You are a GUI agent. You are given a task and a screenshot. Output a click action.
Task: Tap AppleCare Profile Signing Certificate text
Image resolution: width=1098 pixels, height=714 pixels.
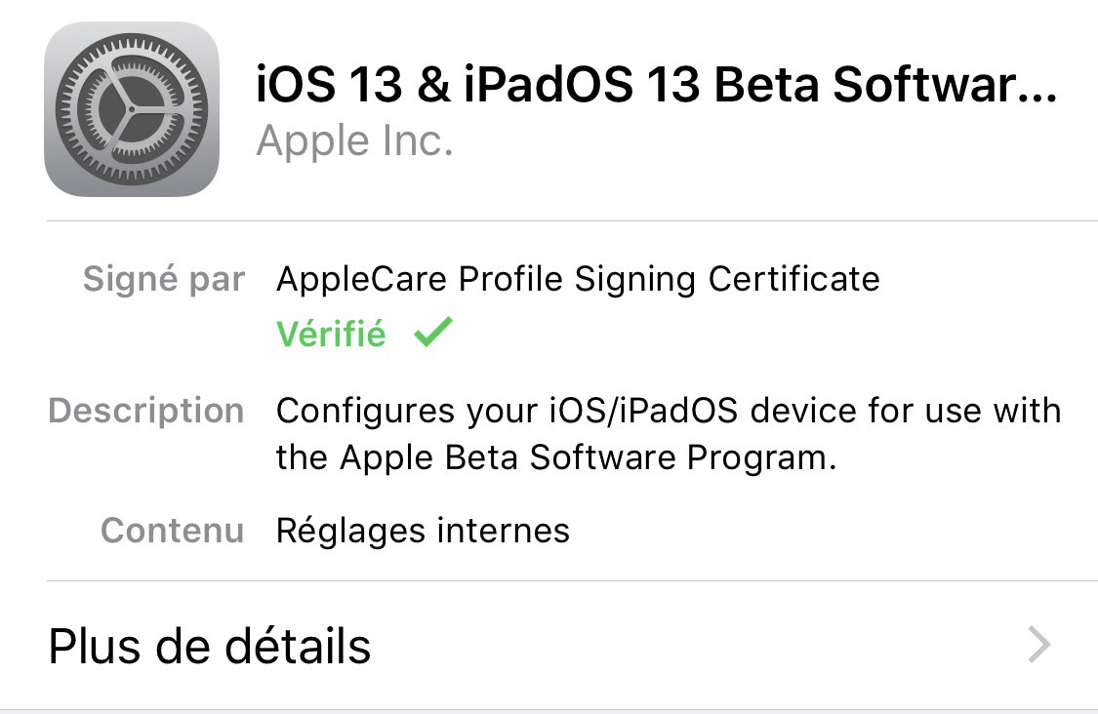(578, 279)
